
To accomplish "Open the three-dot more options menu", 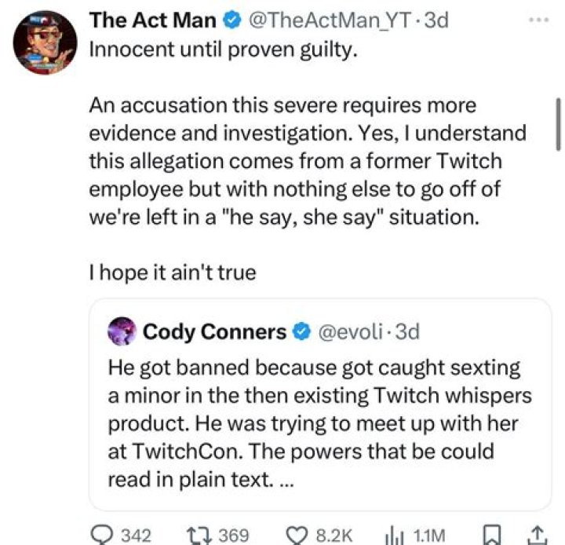I will click(537, 20).
